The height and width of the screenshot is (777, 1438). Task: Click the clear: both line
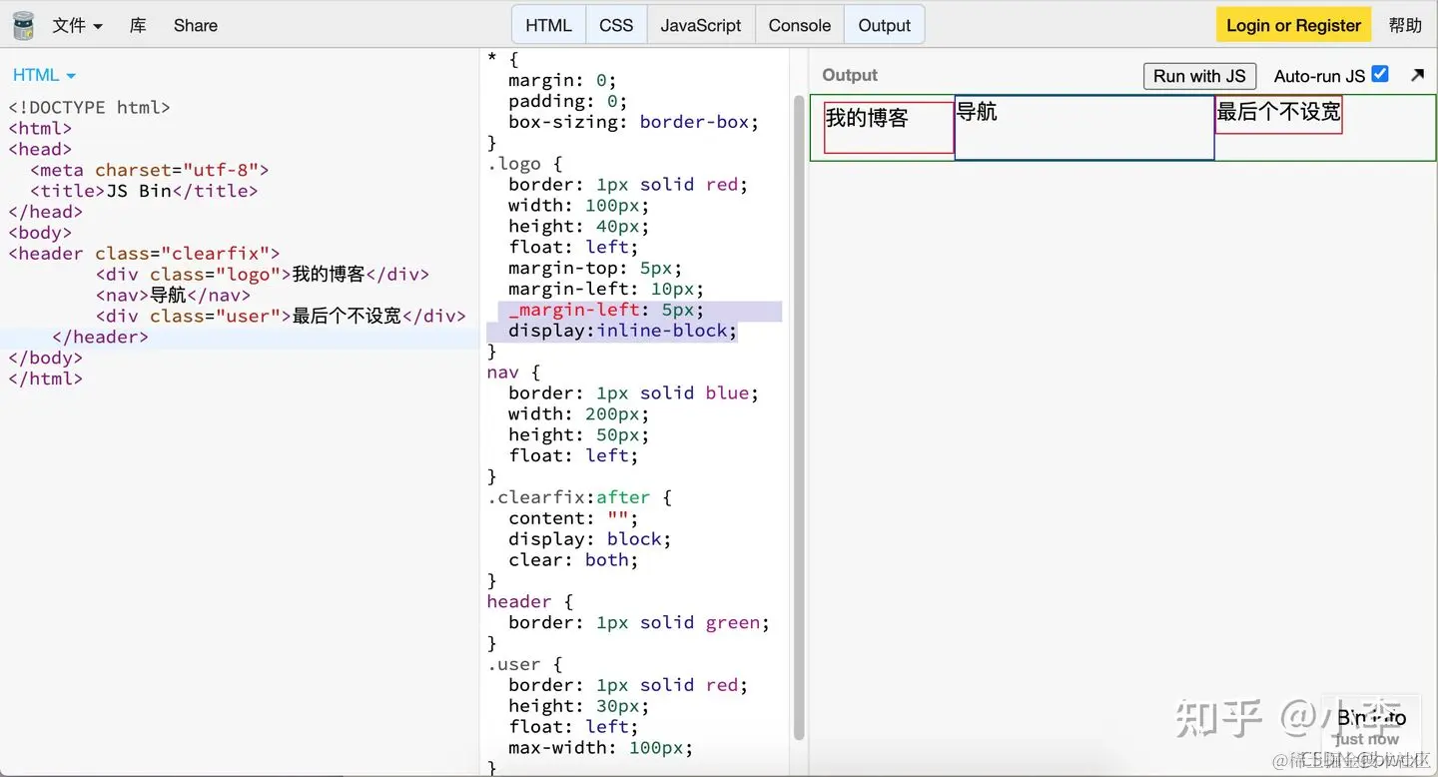(x=573, y=560)
